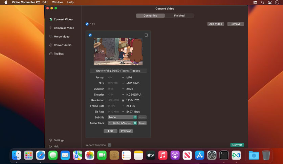Viewport: 283px width, 164px height.
Task: Toggle the select-all 1 / 1 checkbox
Action: (87, 24)
